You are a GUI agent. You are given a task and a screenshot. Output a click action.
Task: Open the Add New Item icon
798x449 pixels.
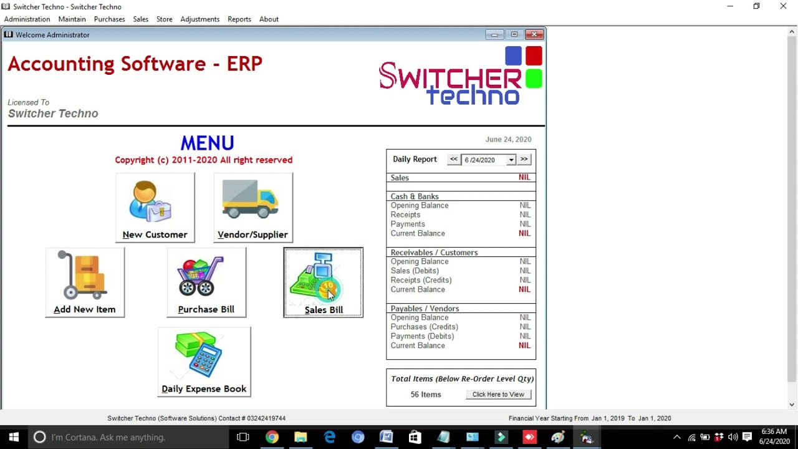tap(85, 282)
